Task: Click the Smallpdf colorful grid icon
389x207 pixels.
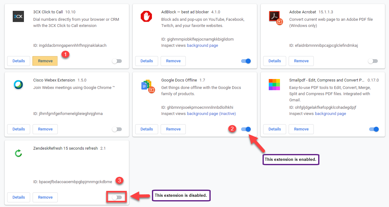Action: coord(274,85)
